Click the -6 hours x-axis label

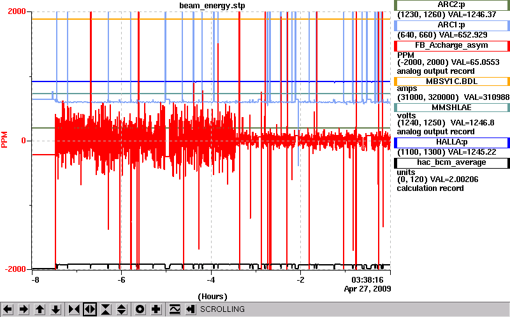pyautogui.click(x=121, y=279)
